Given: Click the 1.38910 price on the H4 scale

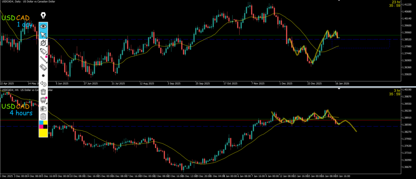Looking at the screenshot, I should tap(407, 118).
